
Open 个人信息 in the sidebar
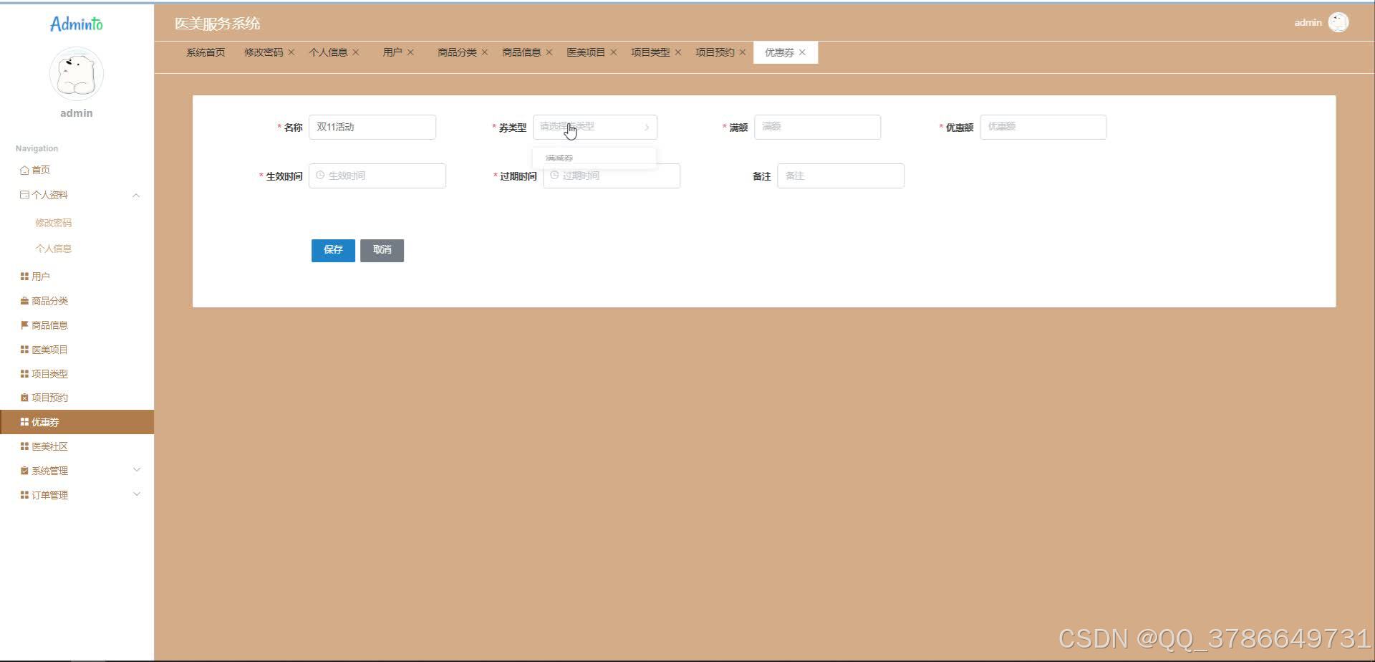[x=54, y=249]
